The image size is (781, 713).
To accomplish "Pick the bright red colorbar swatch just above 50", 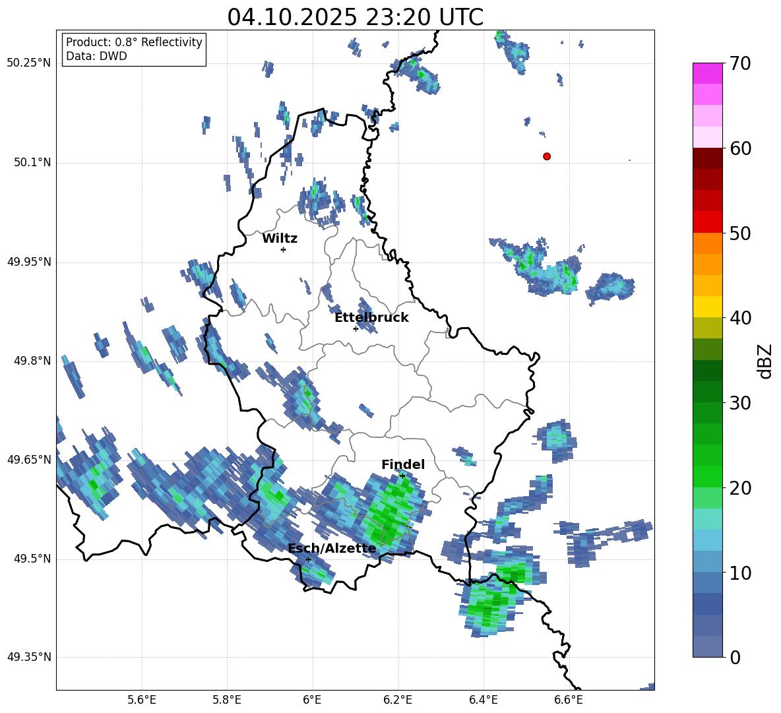I will [707, 222].
